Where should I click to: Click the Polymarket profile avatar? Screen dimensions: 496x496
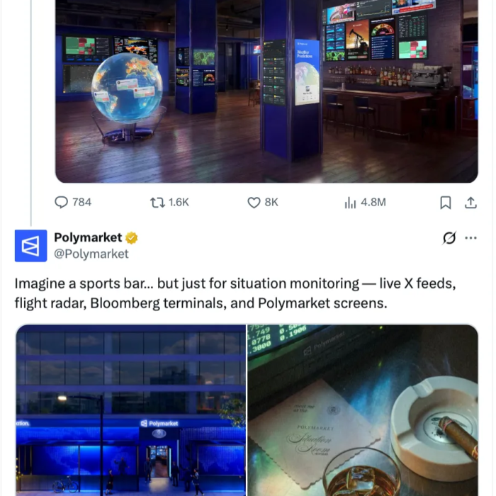tap(31, 246)
